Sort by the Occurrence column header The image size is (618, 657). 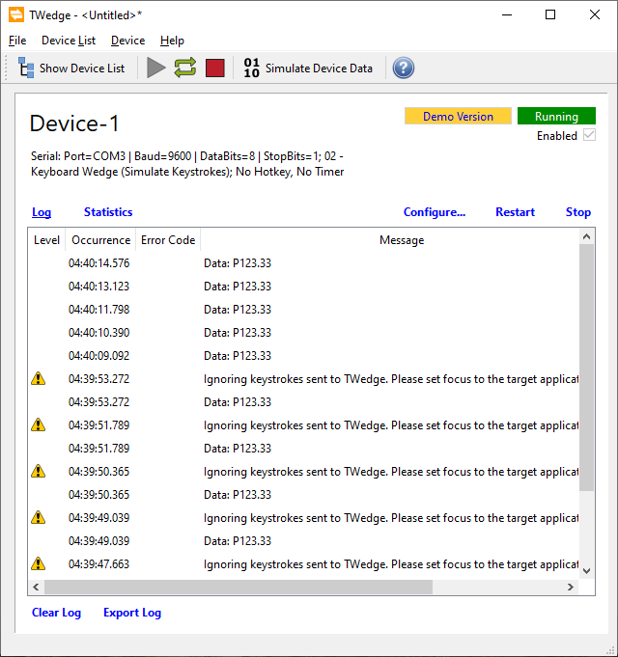pyautogui.click(x=100, y=240)
